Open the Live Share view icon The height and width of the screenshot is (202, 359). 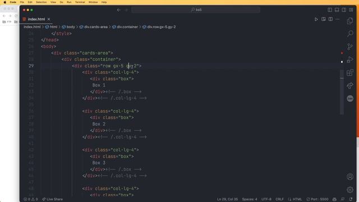(350, 86)
